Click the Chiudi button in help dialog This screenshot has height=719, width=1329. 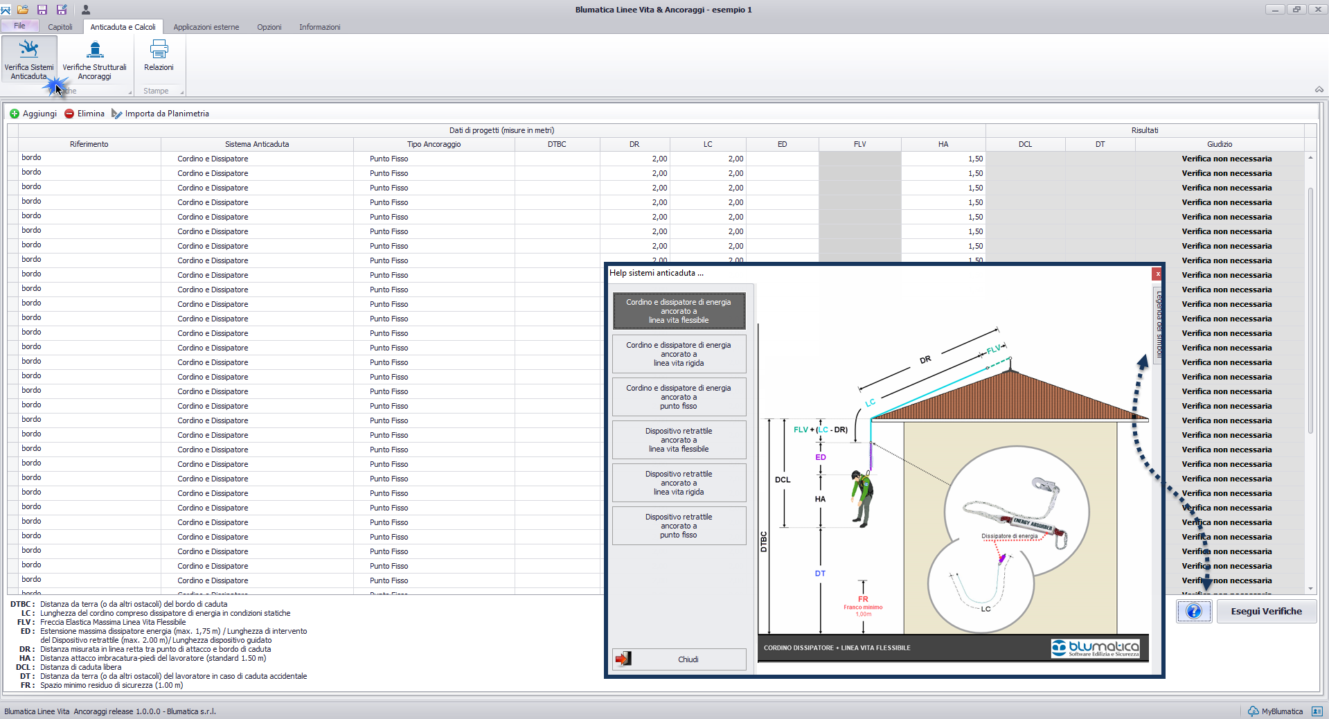[679, 659]
